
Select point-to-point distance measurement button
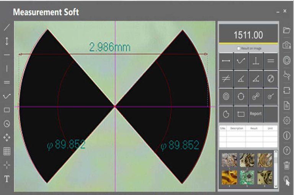[226, 61]
